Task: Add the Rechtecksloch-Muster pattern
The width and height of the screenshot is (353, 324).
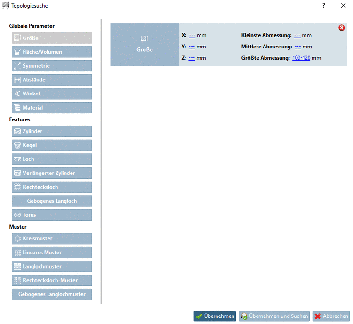Action: click(x=52, y=280)
